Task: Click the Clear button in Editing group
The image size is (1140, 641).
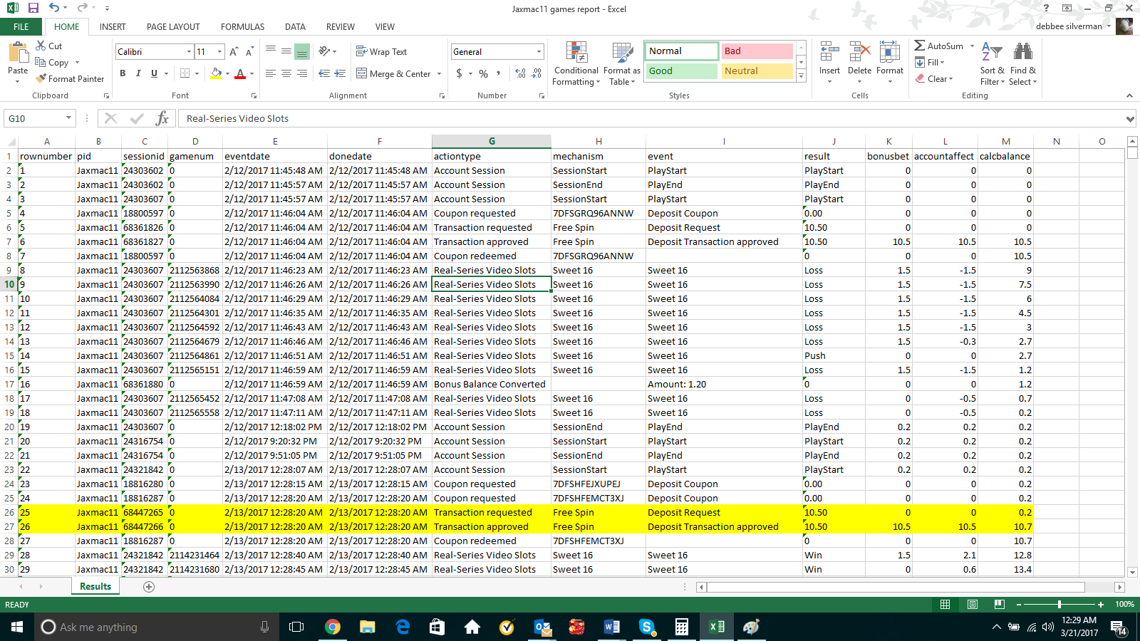Action: click(934, 79)
